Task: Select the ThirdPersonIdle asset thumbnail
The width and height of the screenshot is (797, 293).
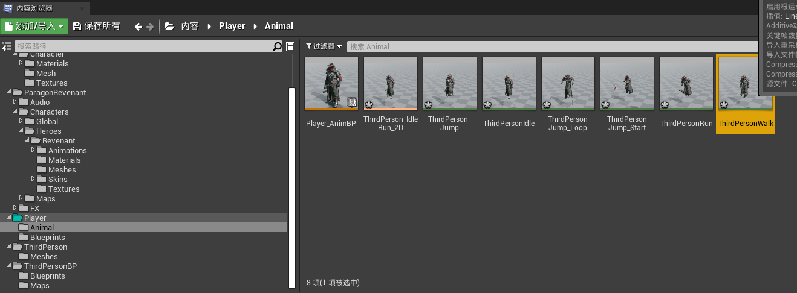Action: 509,83
